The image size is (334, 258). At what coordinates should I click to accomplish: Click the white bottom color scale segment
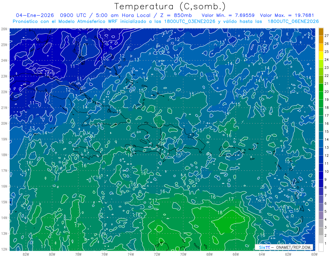click(321, 247)
